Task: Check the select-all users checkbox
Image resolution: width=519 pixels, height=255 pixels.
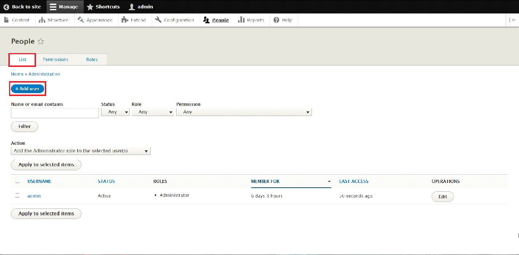Action: [x=17, y=181]
